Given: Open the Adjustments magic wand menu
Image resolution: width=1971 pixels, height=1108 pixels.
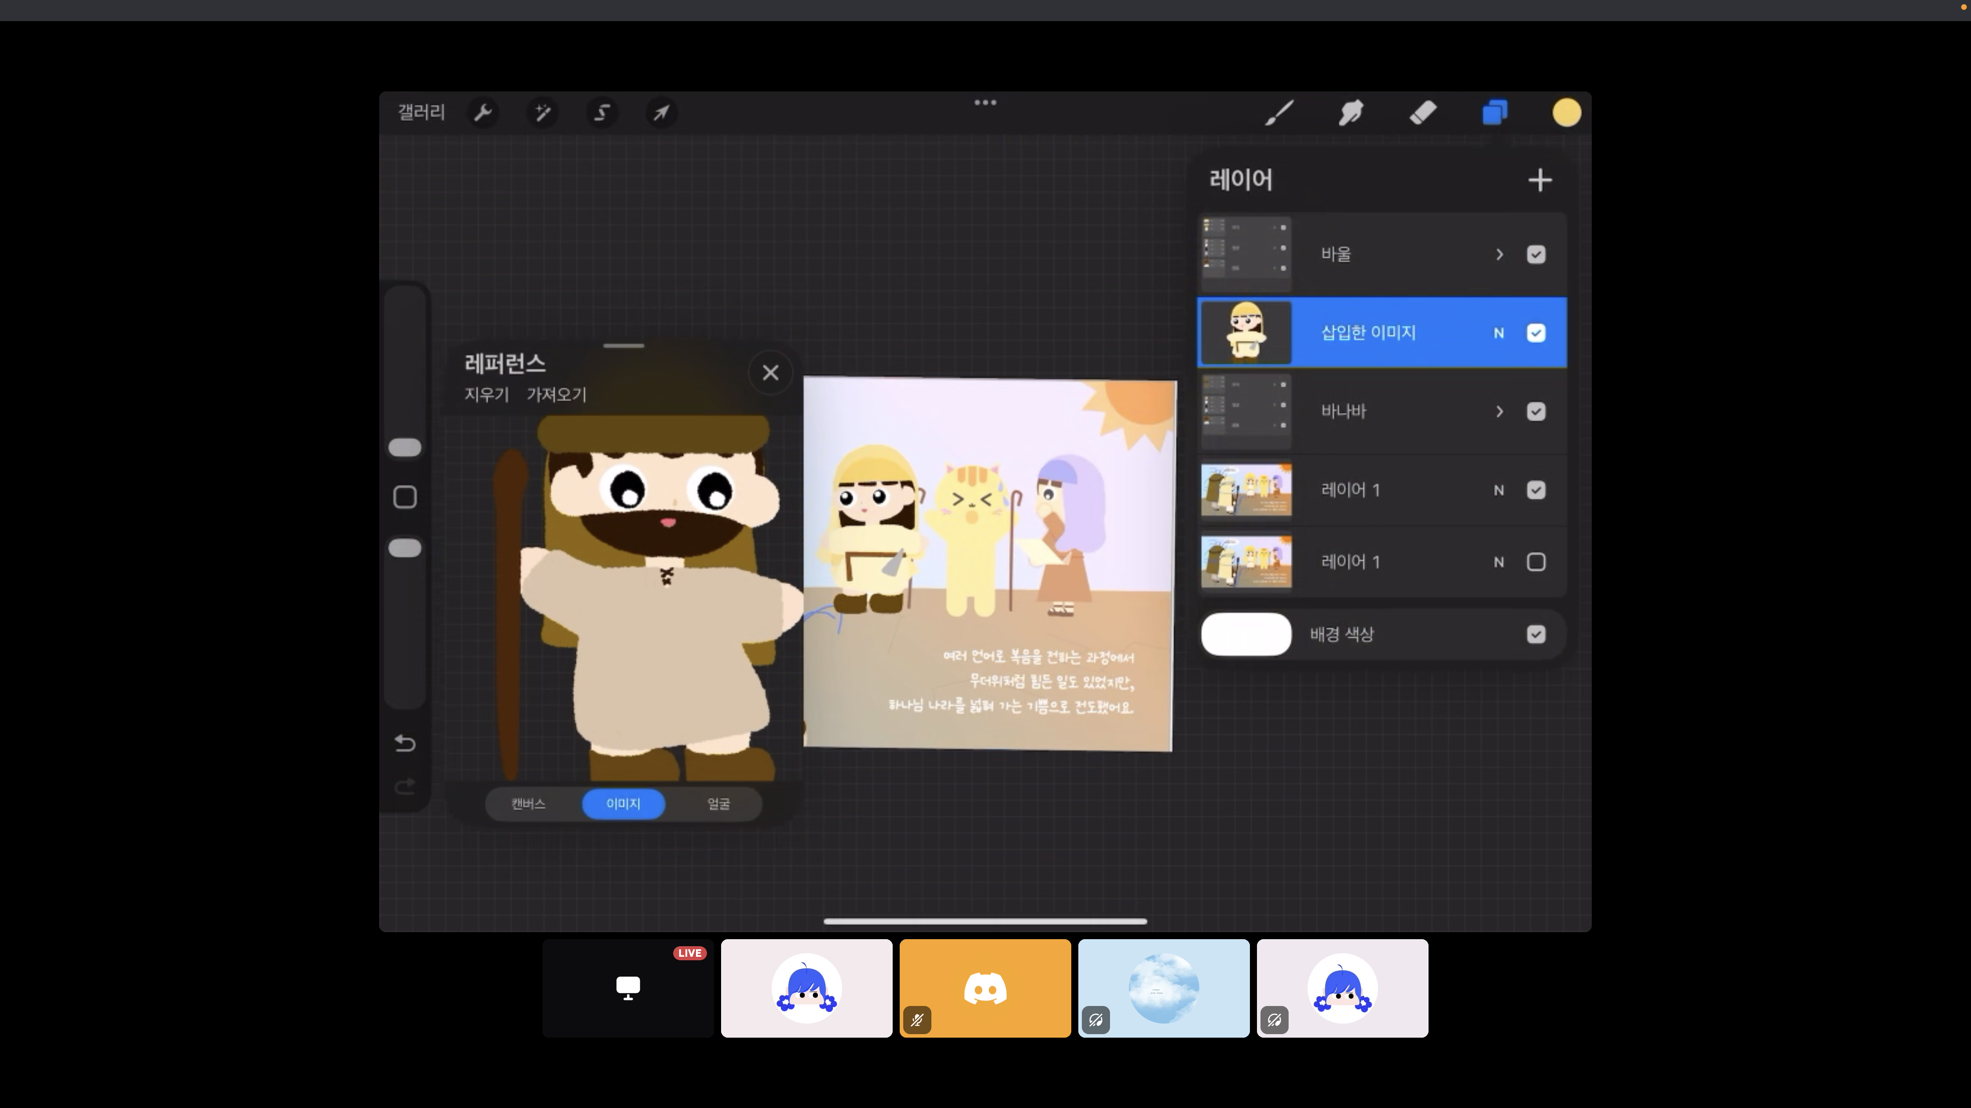Looking at the screenshot, I should coord(542,113).
